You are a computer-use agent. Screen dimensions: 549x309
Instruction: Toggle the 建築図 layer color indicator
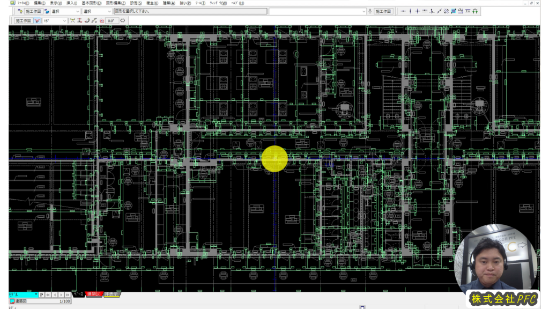click(12, 301)
